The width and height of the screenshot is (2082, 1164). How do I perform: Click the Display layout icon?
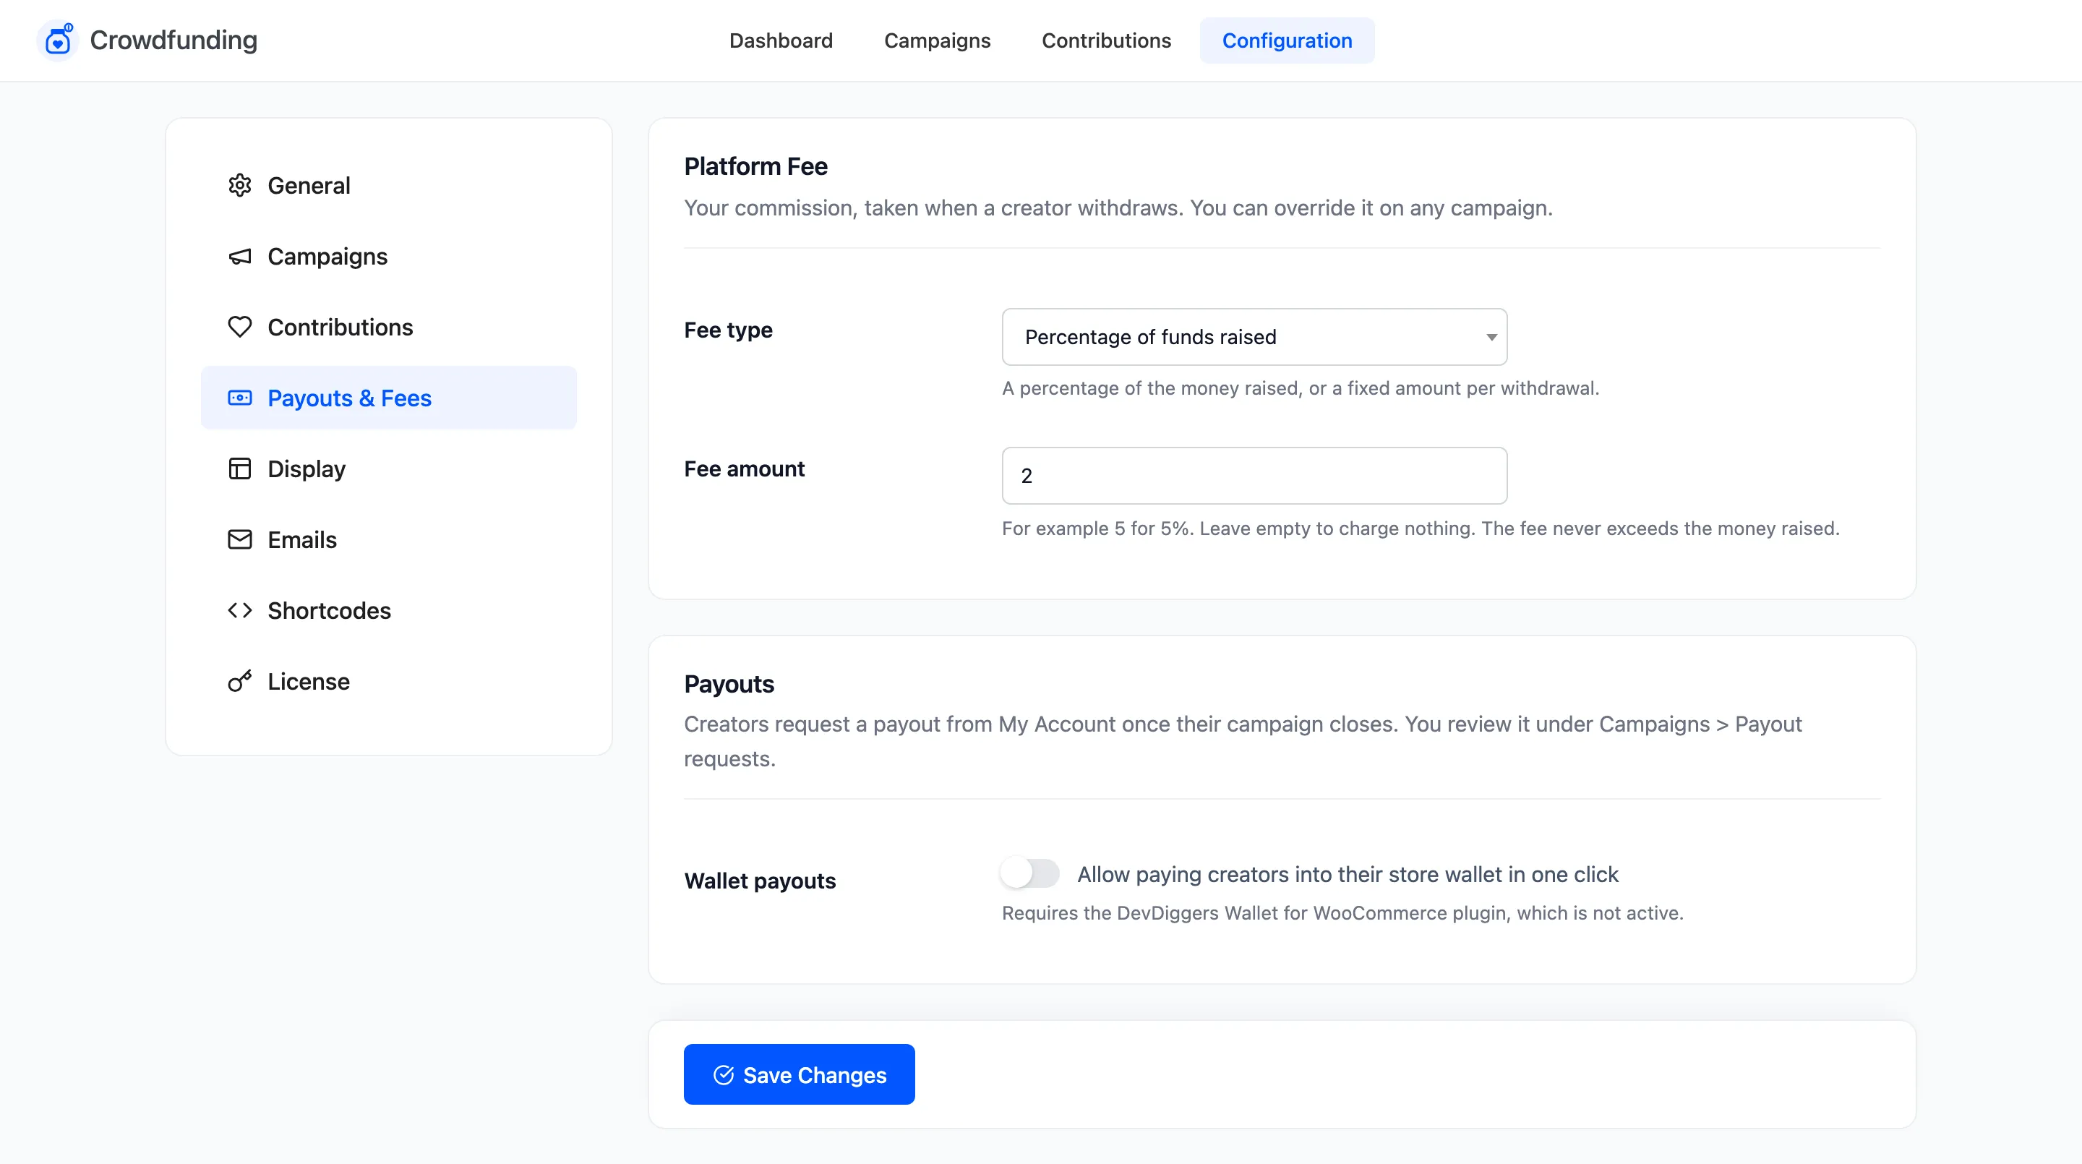coord(240,468)
